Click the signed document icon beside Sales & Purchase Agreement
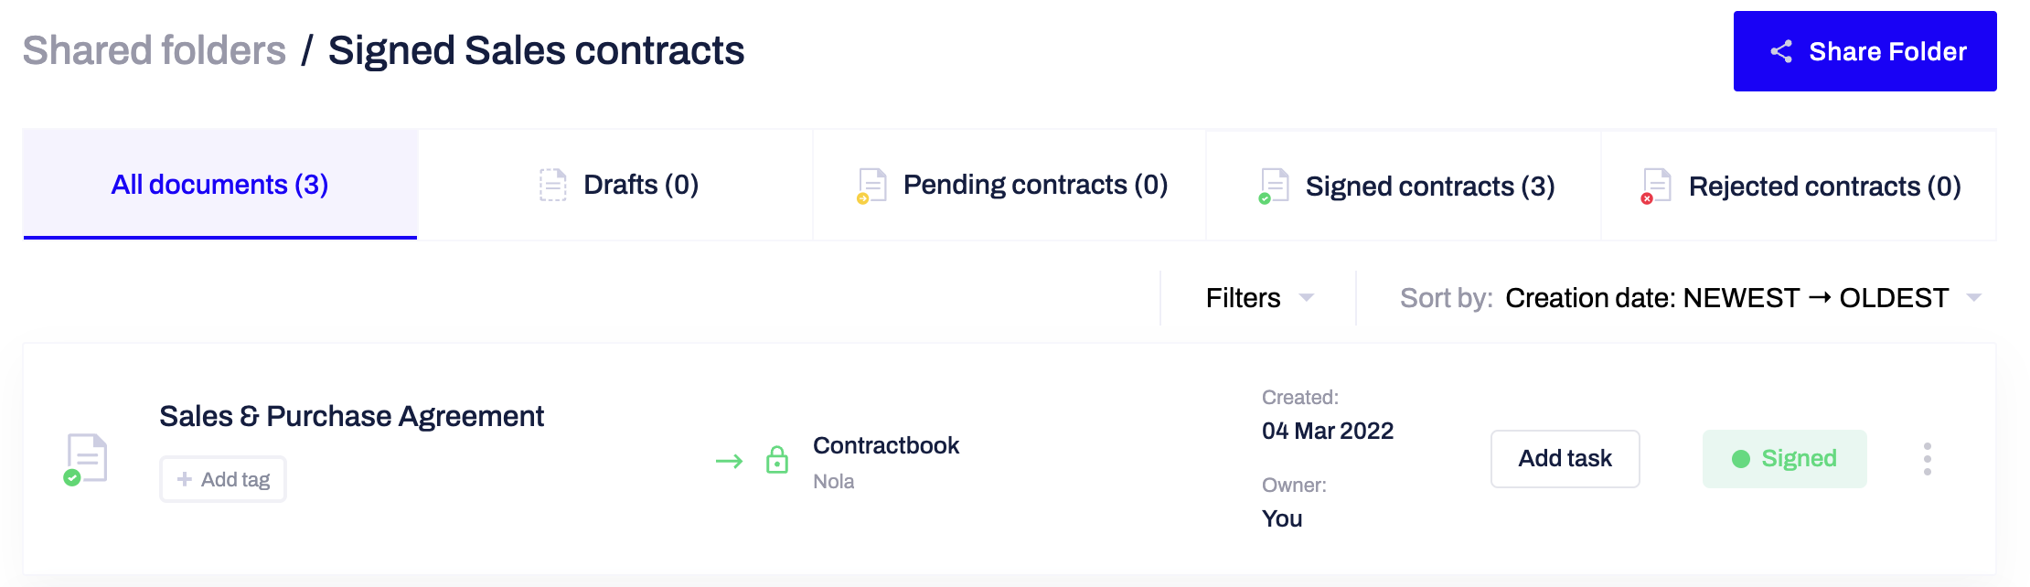Viewport: 2030px width, 587px height. click(x=86, y=459)
